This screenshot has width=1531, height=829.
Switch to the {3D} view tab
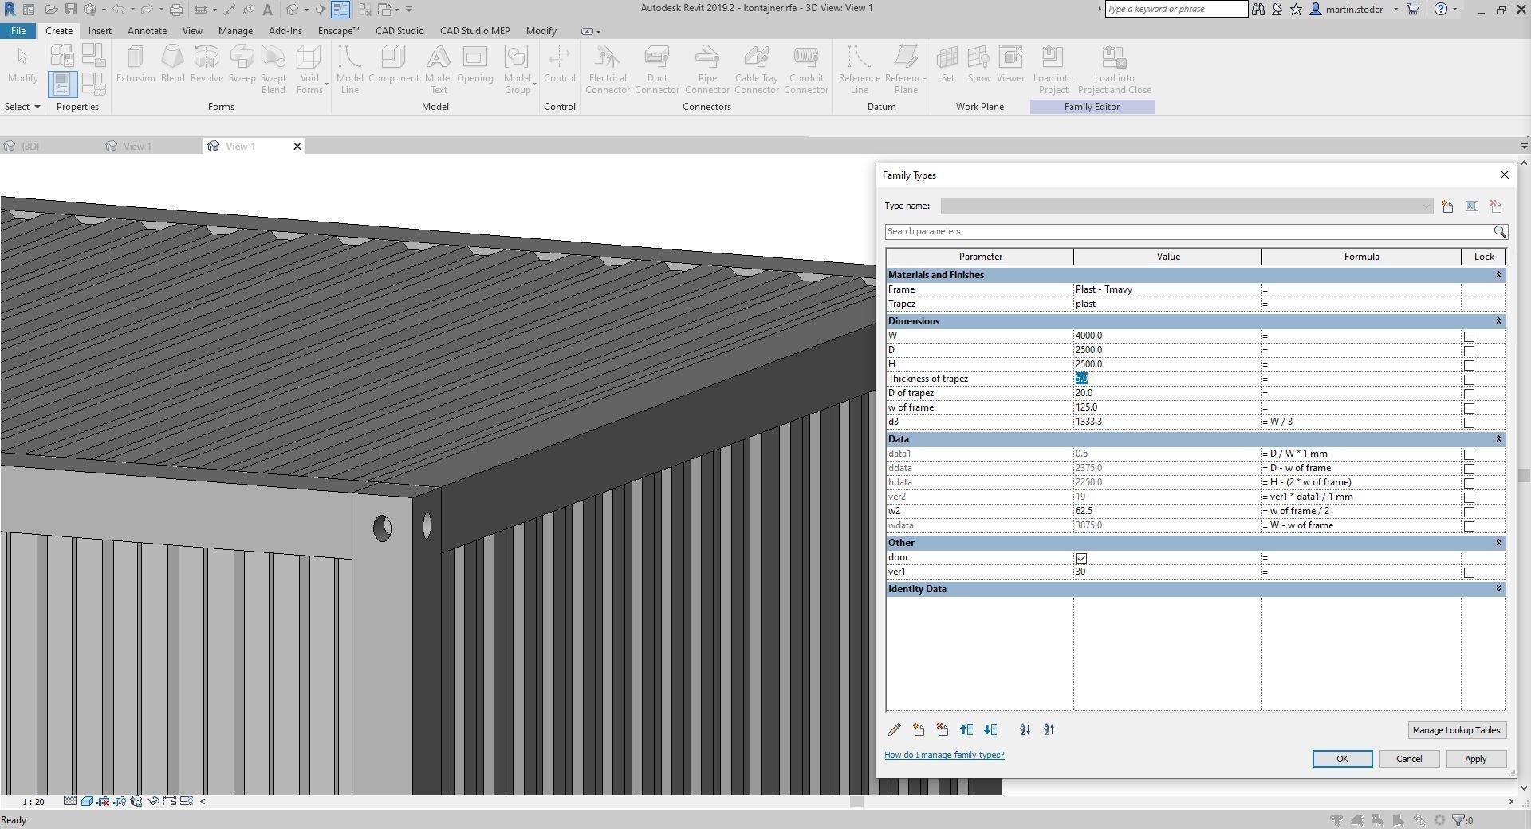coord(30,147)
